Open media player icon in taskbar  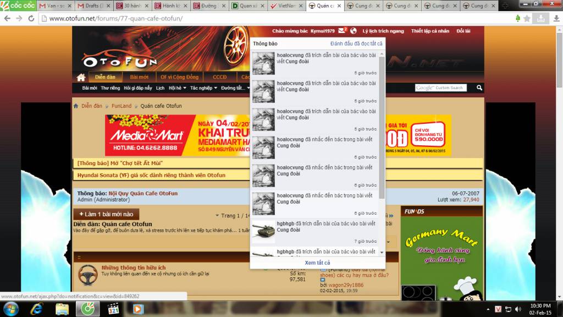click(138, 309)
